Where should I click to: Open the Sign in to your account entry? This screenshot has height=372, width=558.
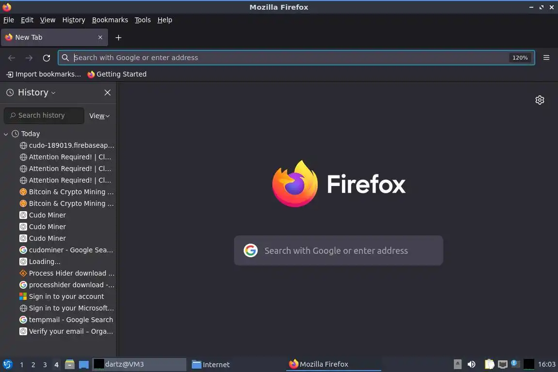pos(62,296)
